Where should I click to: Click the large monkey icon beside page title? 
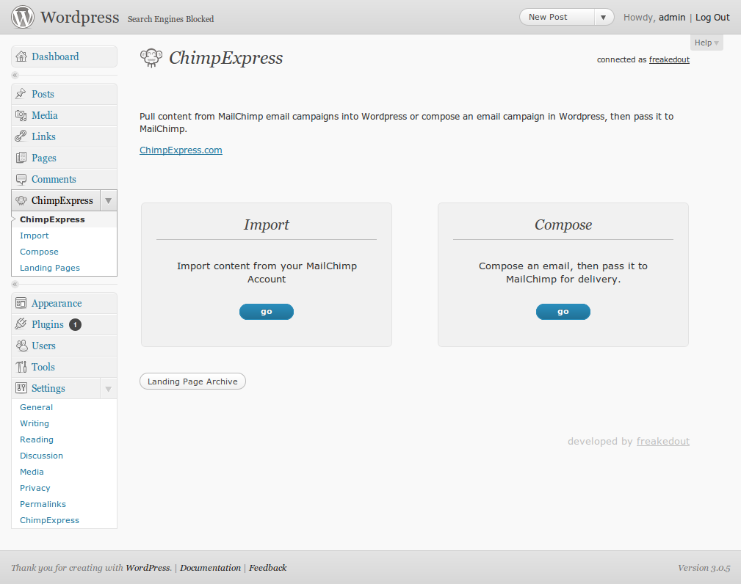click(x=151, y=58)
